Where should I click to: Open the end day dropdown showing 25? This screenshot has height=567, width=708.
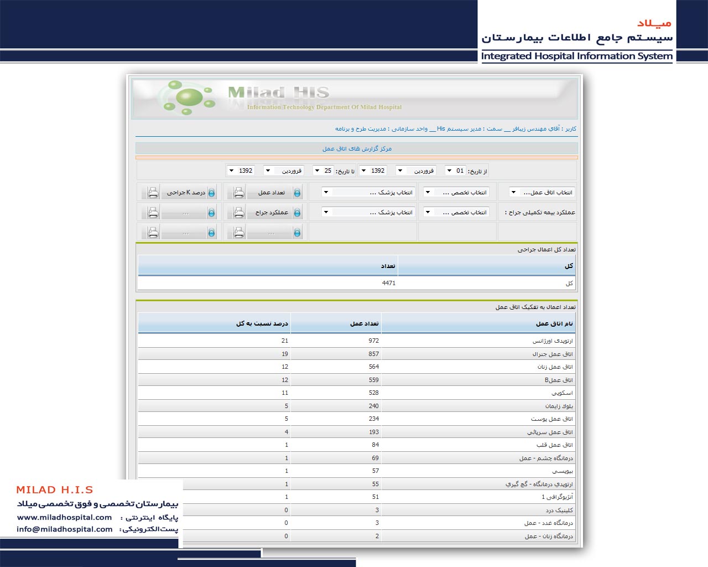click(324, 171)
